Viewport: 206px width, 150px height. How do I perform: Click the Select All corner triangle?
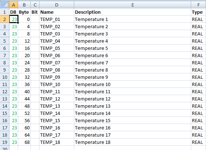(x=5, y=5)
